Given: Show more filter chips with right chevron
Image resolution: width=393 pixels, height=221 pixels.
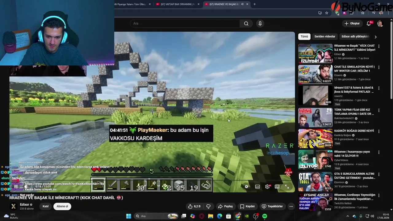Looking at the screenshot, I should (375, 37).
